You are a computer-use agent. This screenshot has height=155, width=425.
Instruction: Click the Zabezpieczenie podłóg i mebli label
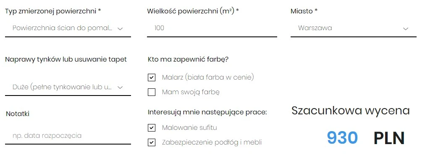pyautogui.click(x=212, y=142)
